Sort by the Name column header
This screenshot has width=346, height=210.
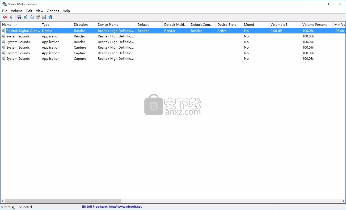click(x=20, y=24)
